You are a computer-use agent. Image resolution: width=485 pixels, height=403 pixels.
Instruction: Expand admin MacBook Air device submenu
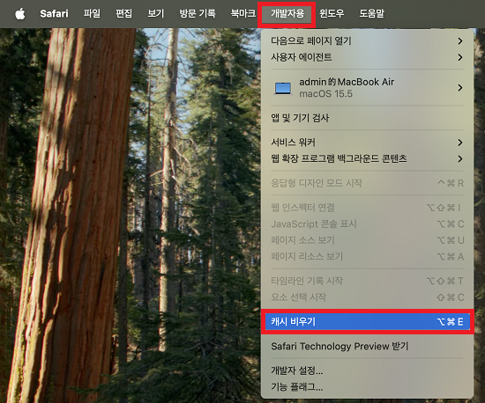coord(367,88)
